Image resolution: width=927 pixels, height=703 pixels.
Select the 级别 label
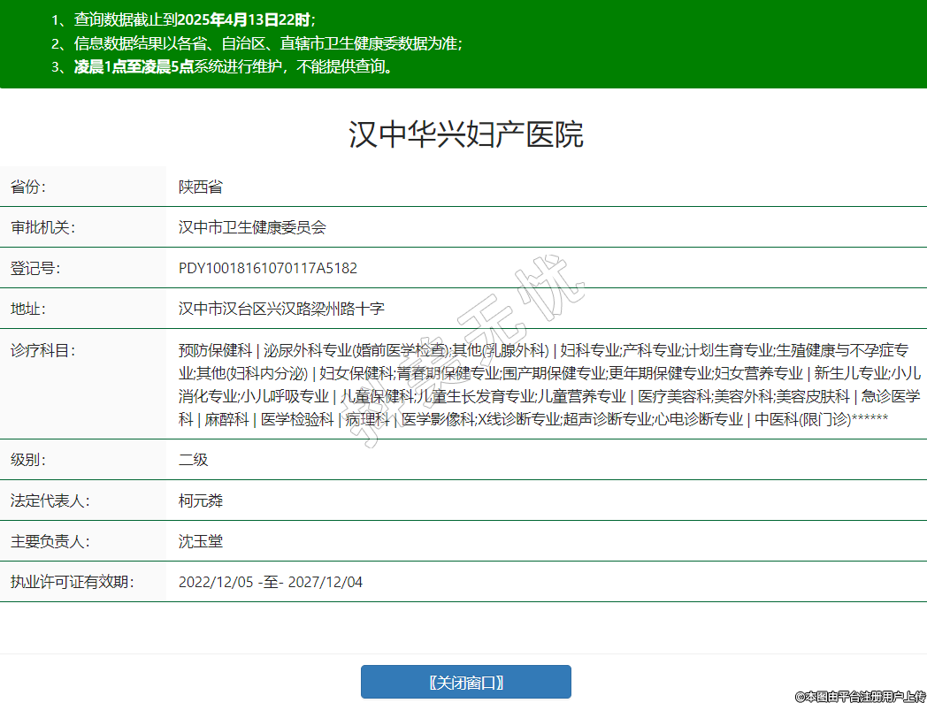click(x=28, y=460)
